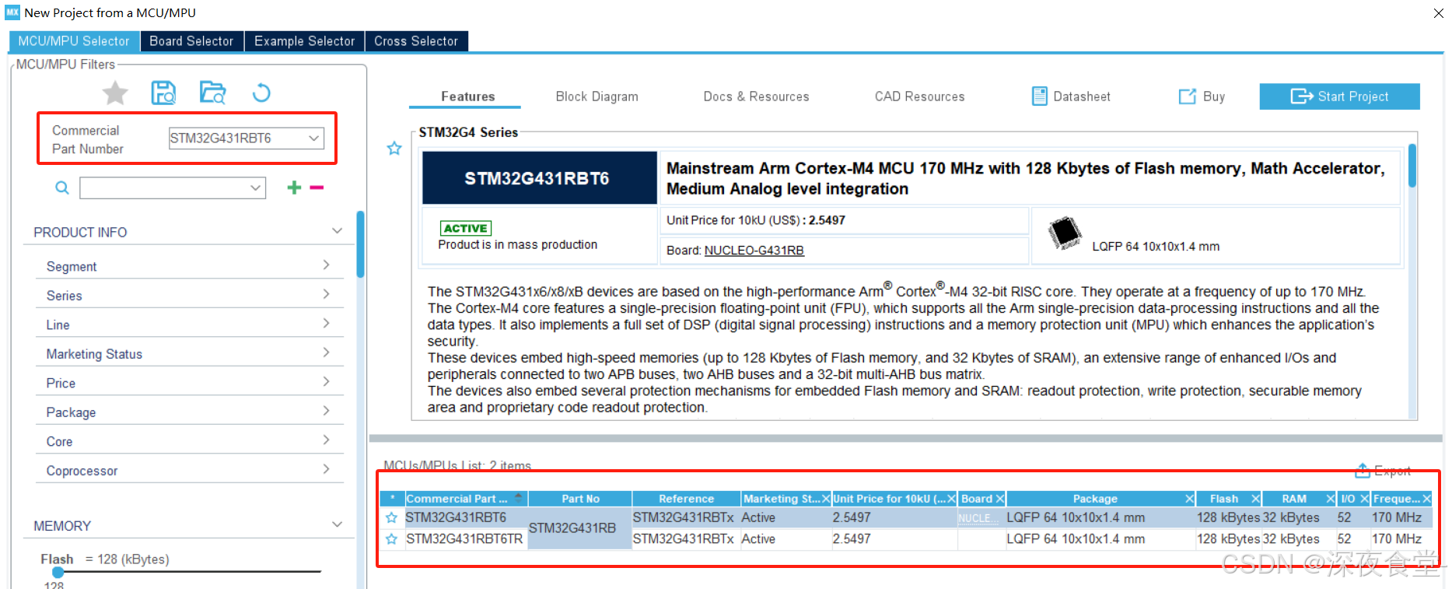Remove the Frequency column with its X

coord(1426,499)
